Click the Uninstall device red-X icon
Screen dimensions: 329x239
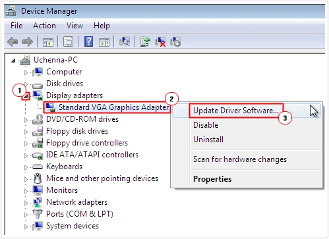pos(160,41)
